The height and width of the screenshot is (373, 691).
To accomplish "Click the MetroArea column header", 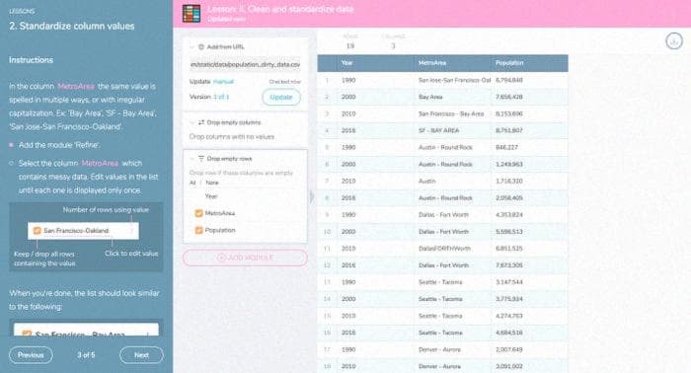I will [x=432, y=63].
